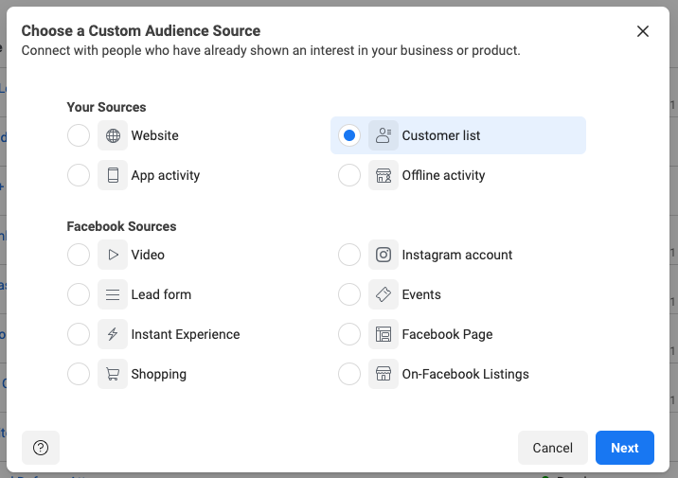Click the Instant Experience lightning icon

(113, 334)
